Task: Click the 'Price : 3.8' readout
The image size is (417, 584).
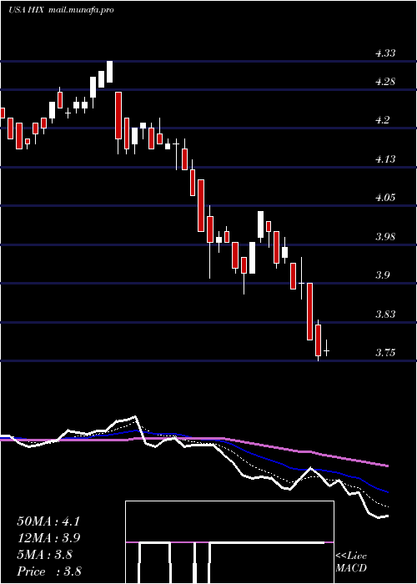Action: tap(49, 571)
